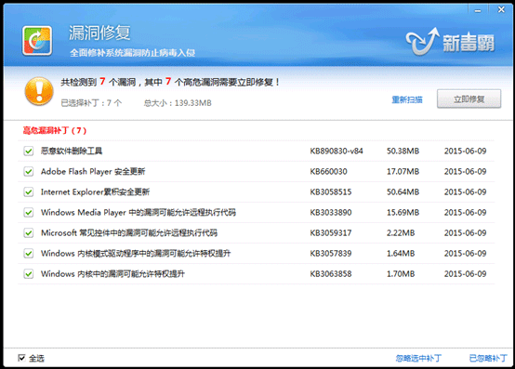The width and height of the screenshot is (515, 369).
Task: Click patch ID KB3059317
Action: tap(331, 232)
